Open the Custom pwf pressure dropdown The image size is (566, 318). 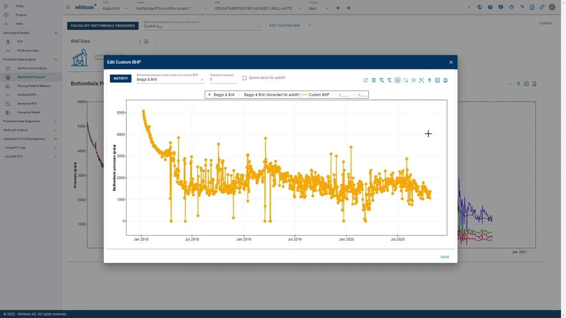[202, 26]
